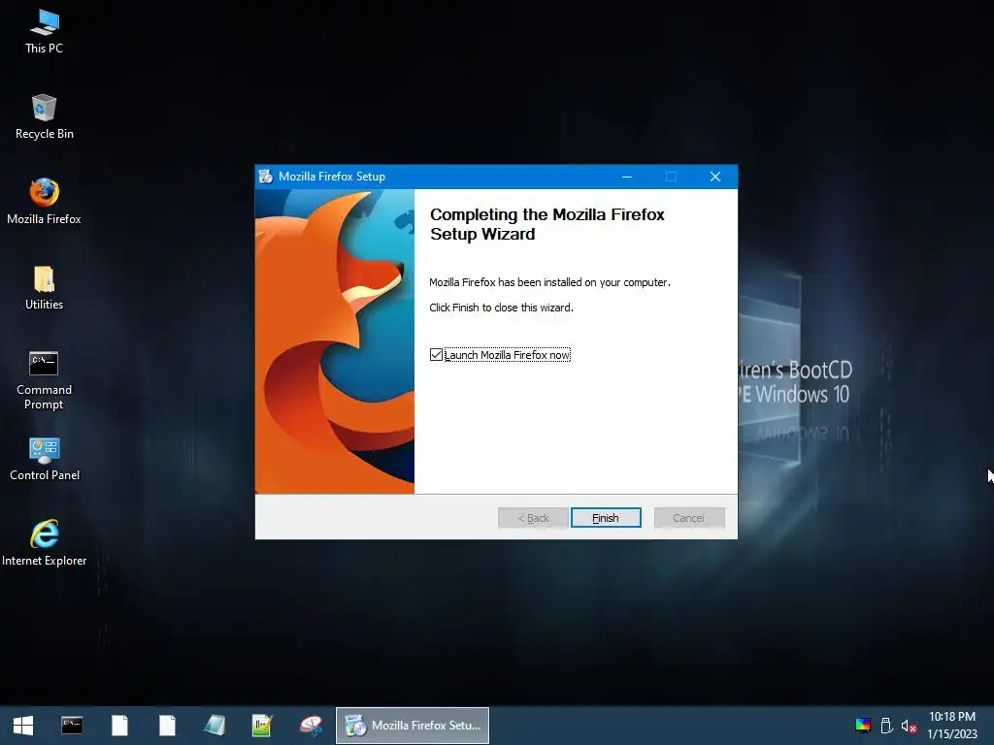Click the green notes editor taskbar icon
Screen dimensions: 994x745
tap(262, 726)
